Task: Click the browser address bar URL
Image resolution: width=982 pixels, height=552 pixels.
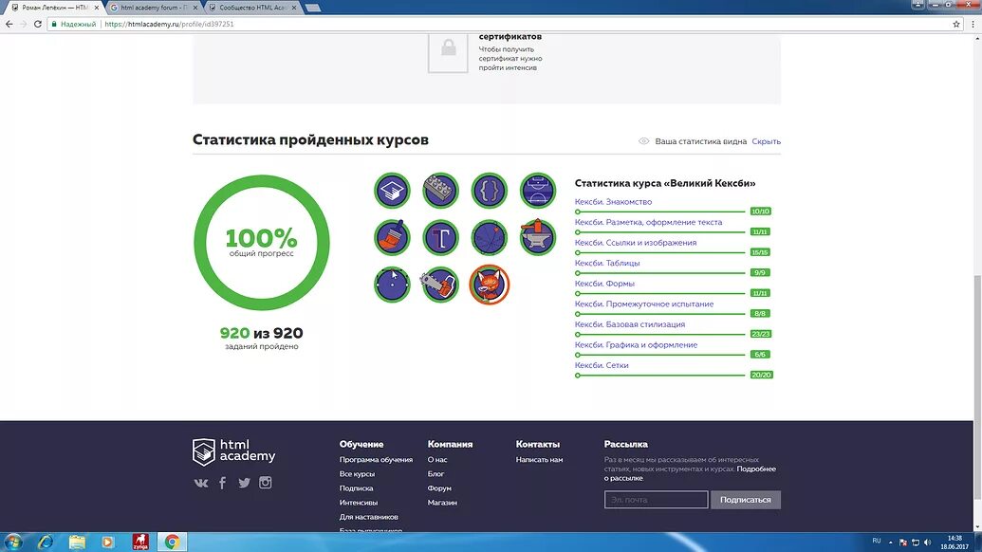Action: 169,24
